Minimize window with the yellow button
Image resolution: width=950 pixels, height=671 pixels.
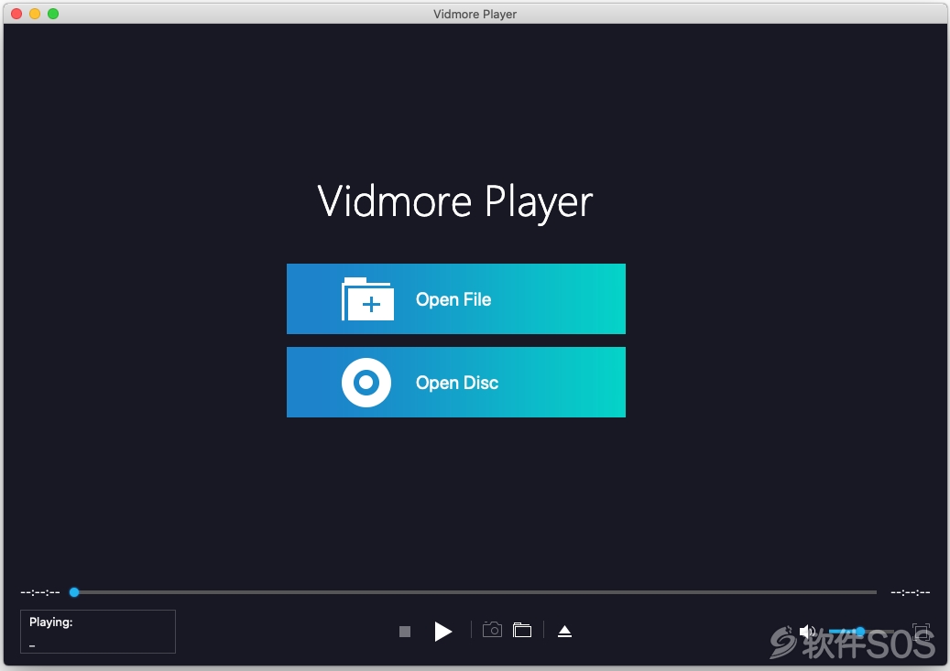[35, 14]
